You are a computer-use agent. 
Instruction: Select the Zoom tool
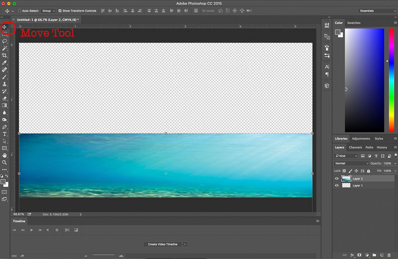(4, 163)
